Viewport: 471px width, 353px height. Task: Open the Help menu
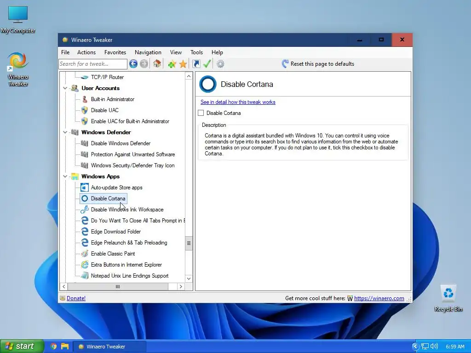[x=217, y=52]
